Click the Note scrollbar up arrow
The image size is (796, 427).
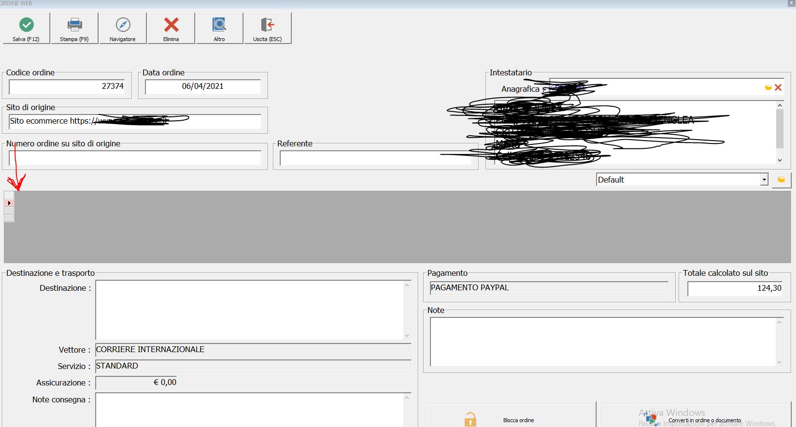click(779, 322)
